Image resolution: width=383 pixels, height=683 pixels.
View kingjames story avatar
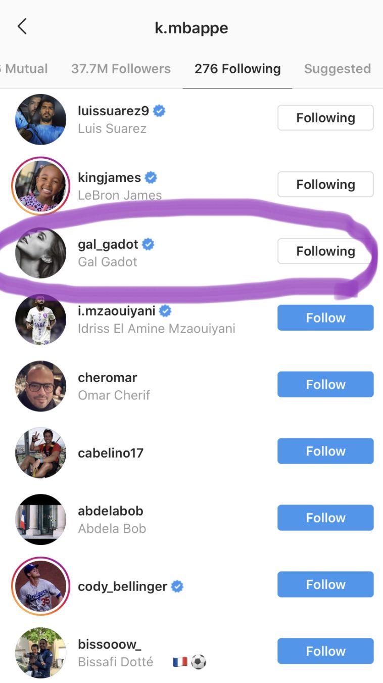click(x=40, y=186)
